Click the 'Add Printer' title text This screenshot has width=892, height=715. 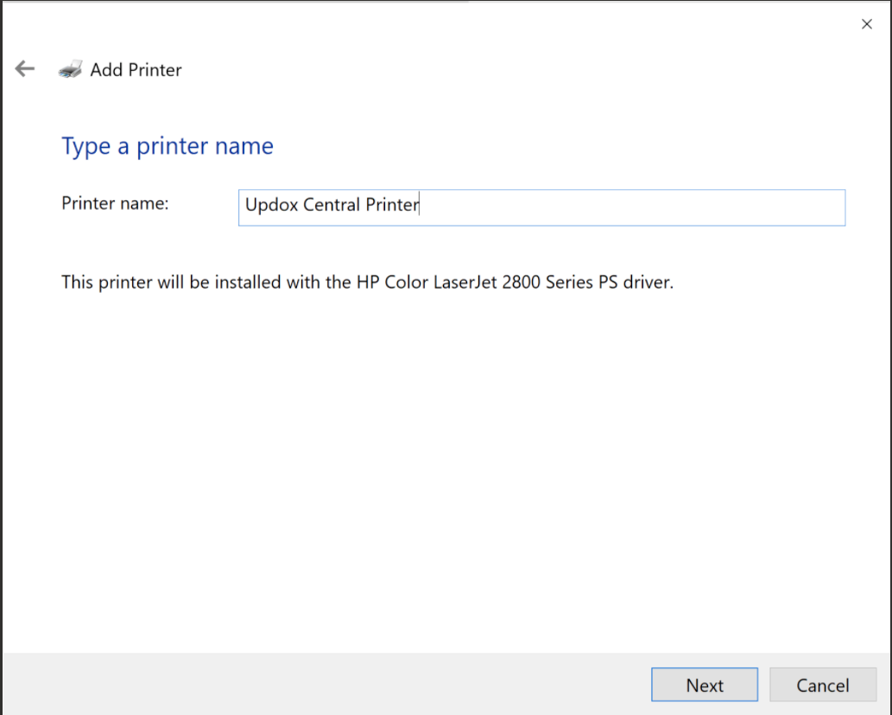coord(136,69)
